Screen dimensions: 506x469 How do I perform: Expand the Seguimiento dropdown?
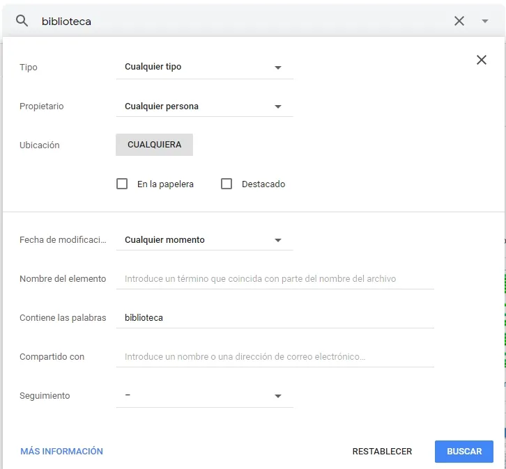204,396
